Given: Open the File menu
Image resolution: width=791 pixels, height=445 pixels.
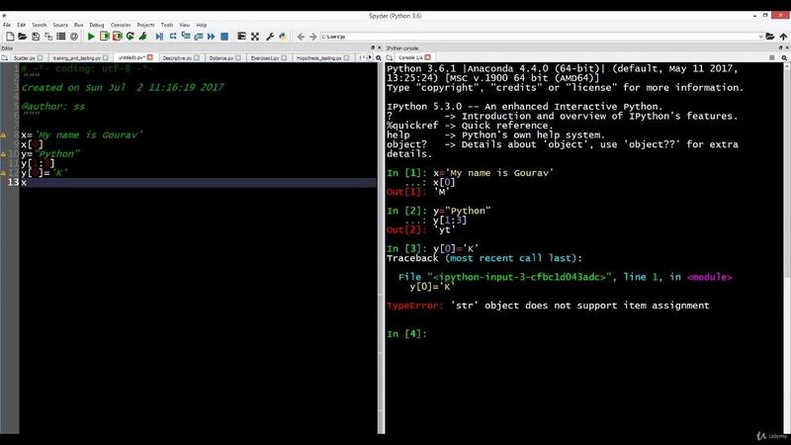Looking at the screenshot, I should coord(7,25).
